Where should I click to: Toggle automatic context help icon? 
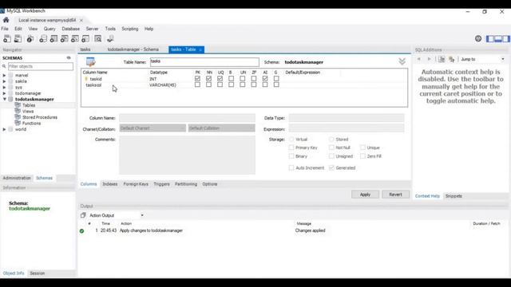[x=451, y=59]
